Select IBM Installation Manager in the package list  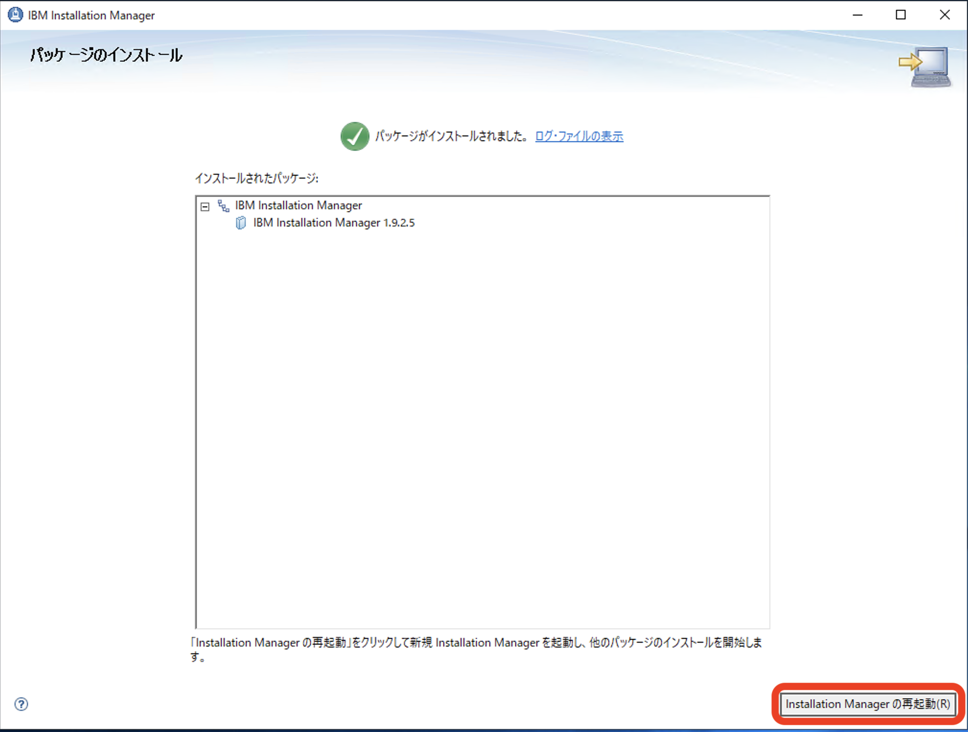[297, 205]
